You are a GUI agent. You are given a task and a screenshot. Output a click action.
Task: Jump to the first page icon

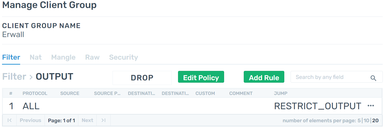[x=10, y=120]
